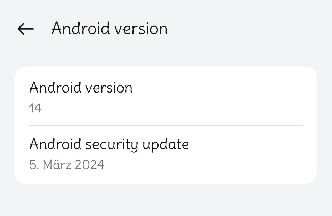Tap the date 5. März 2024
The image size is (332, 216).
click(67, 165)
